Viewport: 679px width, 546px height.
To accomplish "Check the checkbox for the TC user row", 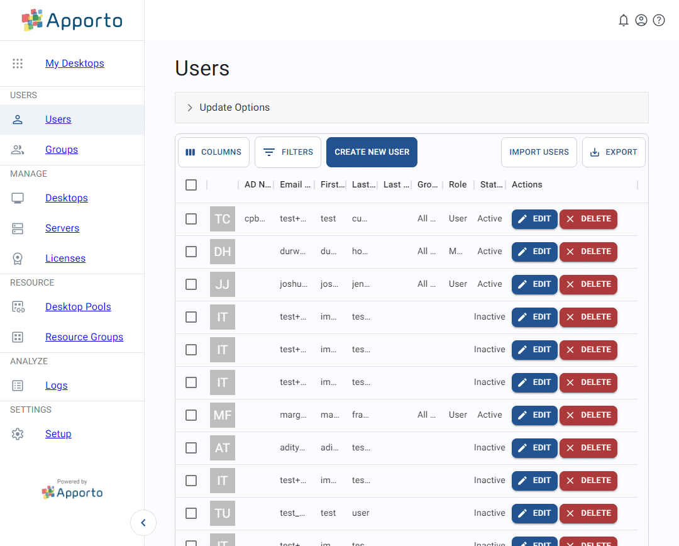I will click(191, 218).
